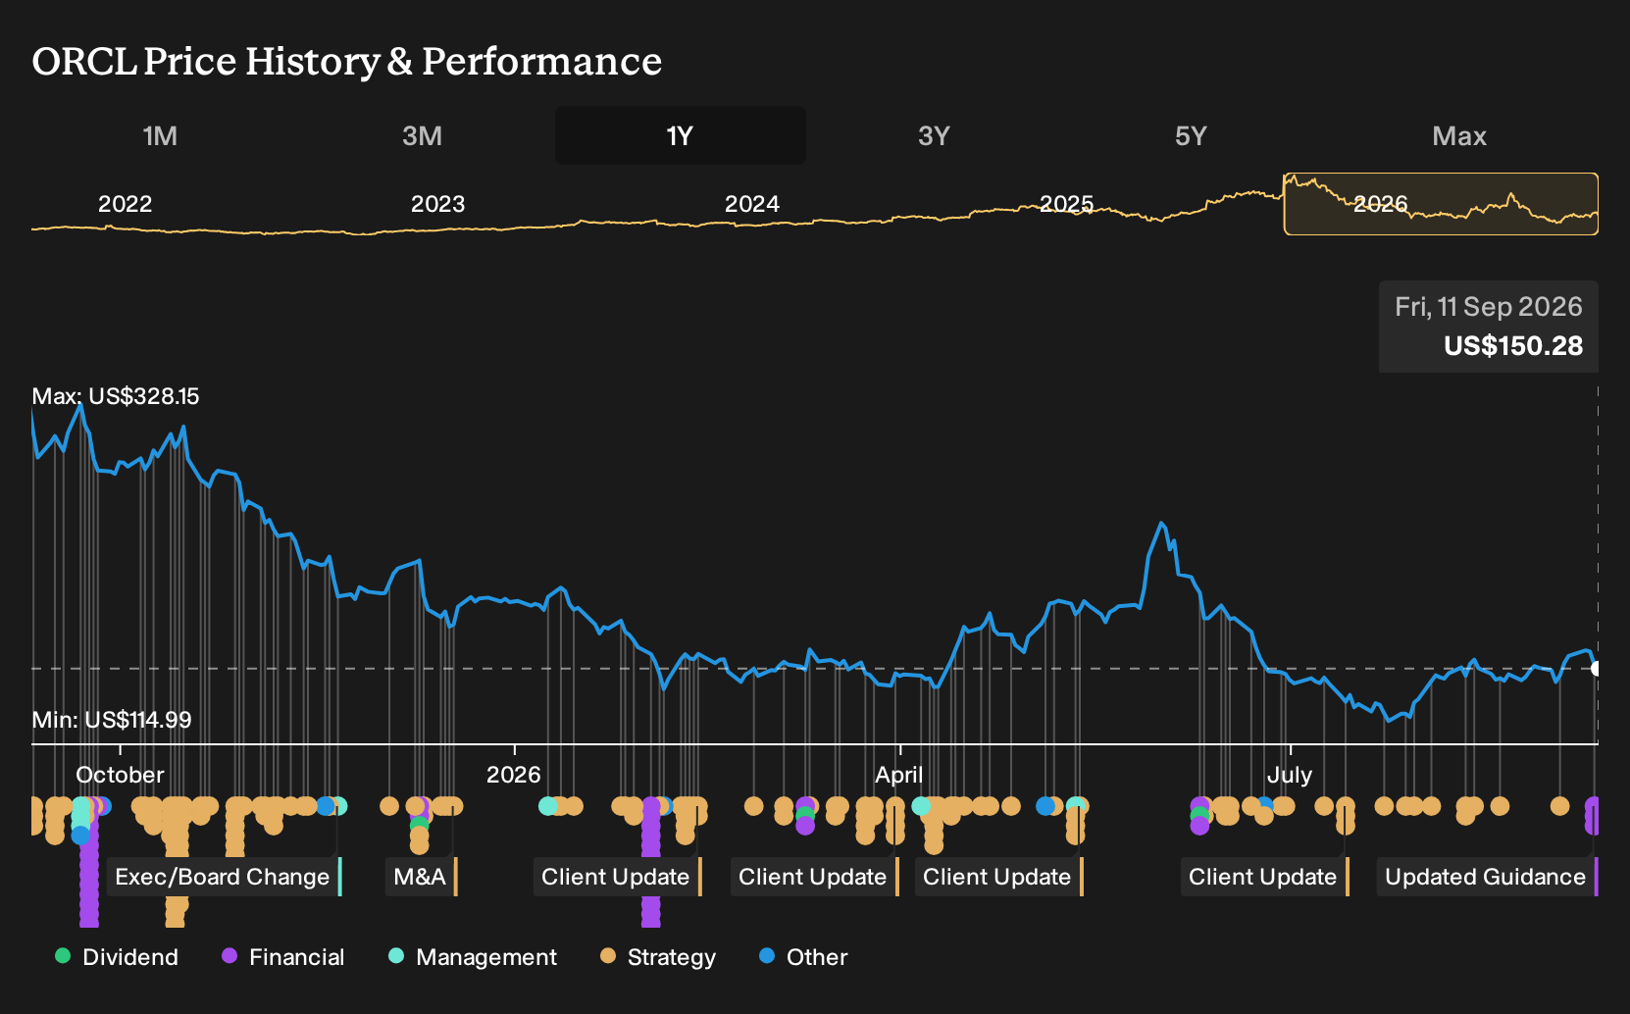Click the 2025 label in overview timeline
Image resolution: width=1630 pixels, height=1014 pixels.
coord(1066,204)
